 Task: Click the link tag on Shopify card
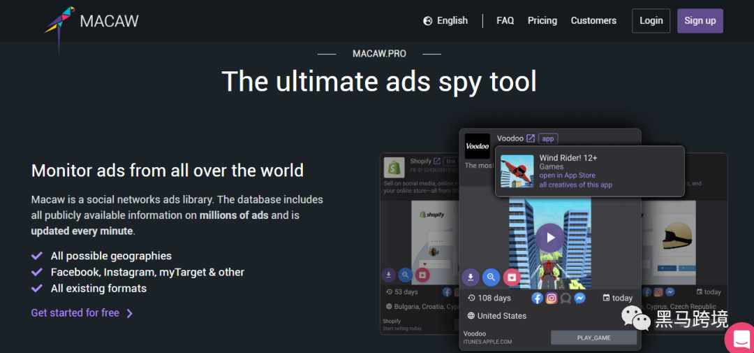coord(450,161)
